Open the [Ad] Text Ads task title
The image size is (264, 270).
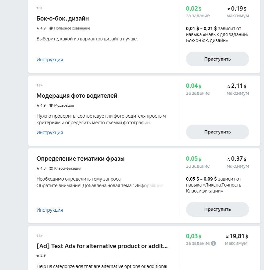102,246
